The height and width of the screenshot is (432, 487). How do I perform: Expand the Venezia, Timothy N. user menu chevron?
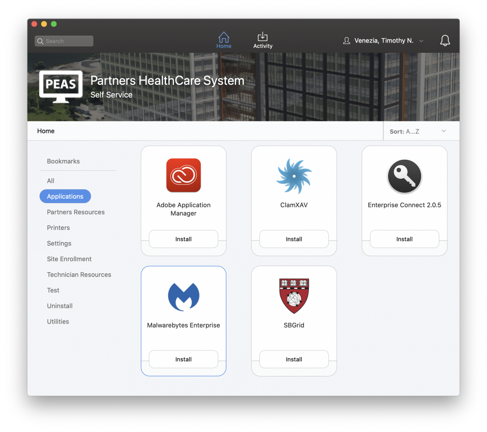tap(421, 41)
